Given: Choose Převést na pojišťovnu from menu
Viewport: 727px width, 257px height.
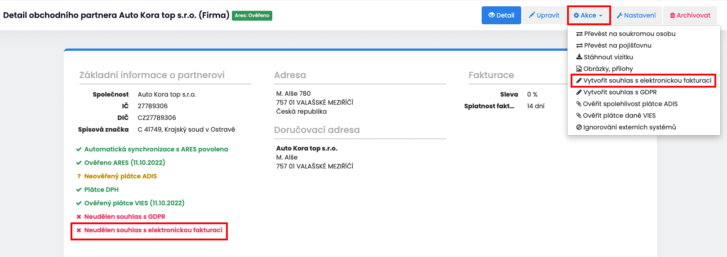Looking at the screenshot, I should point(617,45).
